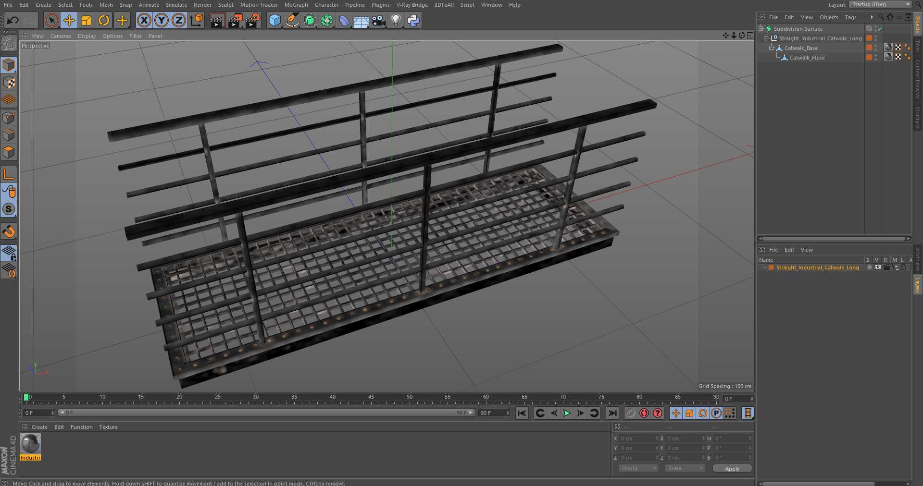Open viewport Cameras menu
The image size is (923, 486).
tap(61, 36)
